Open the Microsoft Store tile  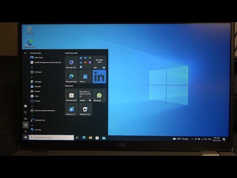[x=71, y=95]
